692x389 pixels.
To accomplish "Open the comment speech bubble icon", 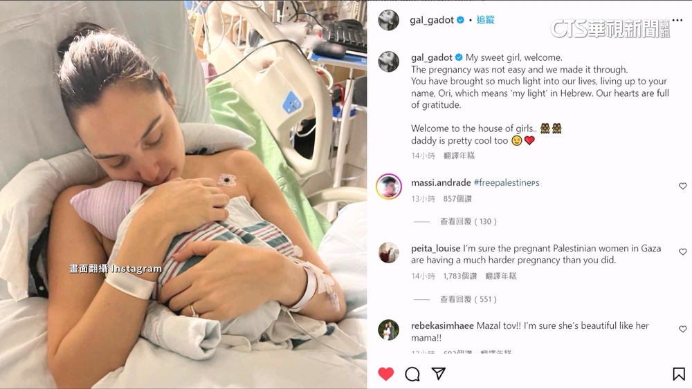I will click(x=412, y=374).
